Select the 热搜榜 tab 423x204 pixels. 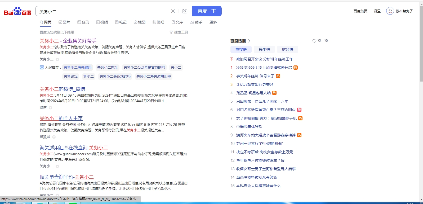coord(241,49)
